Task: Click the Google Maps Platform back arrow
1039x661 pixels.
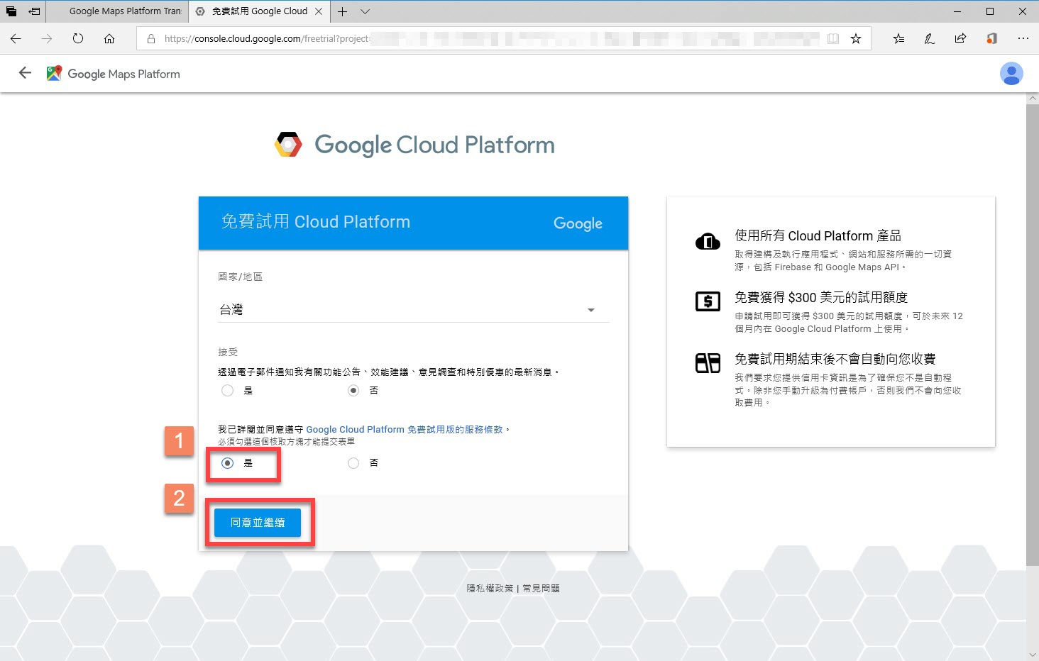Action: pyautogui.click(x=25, y=73)
